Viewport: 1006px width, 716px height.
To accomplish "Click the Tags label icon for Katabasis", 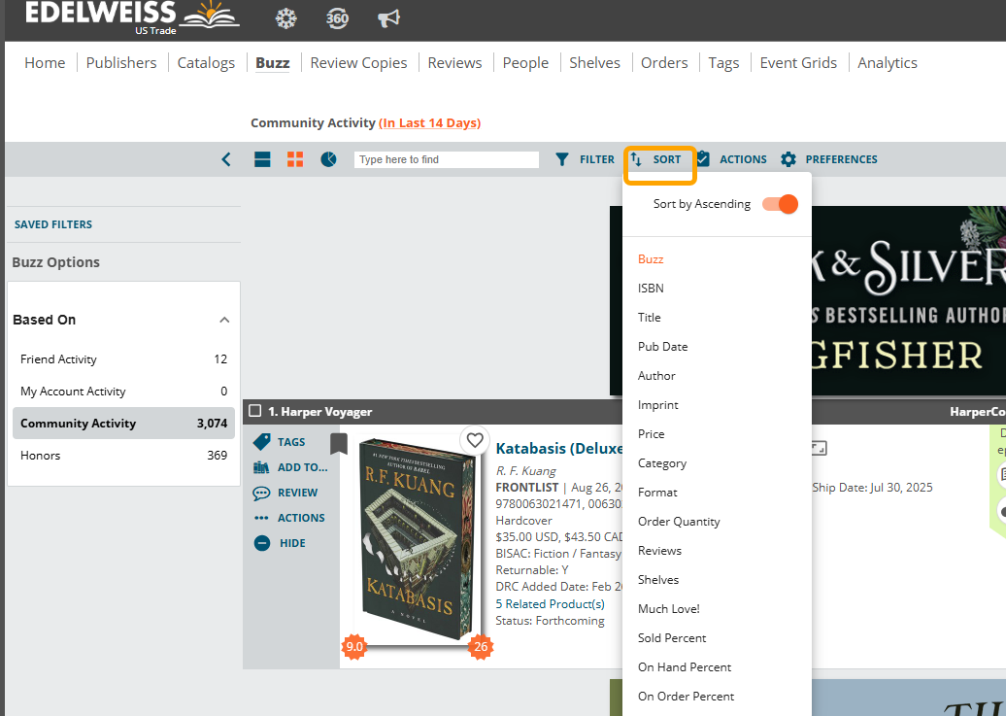I will 262,442.
